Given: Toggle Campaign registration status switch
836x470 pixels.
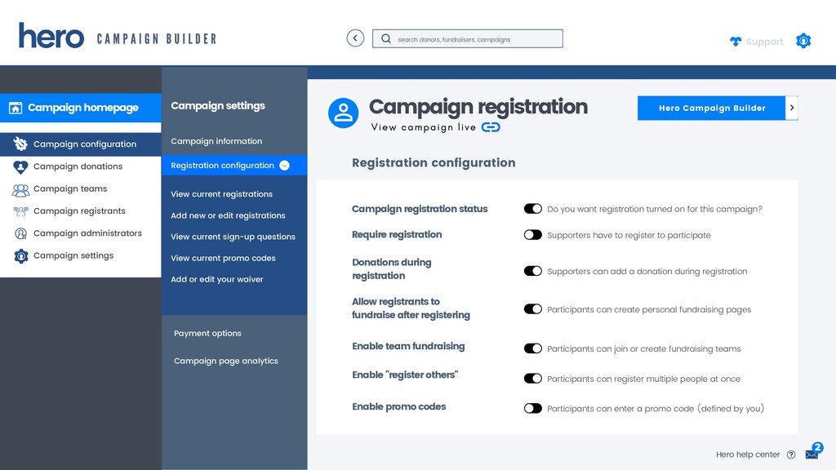Looking at the screenshot, I should (532, 209).
